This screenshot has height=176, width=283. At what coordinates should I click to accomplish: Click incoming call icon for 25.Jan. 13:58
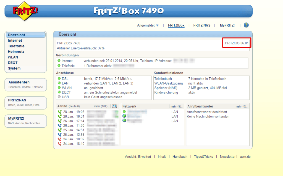pyautogui.click(x=60, y=135)
